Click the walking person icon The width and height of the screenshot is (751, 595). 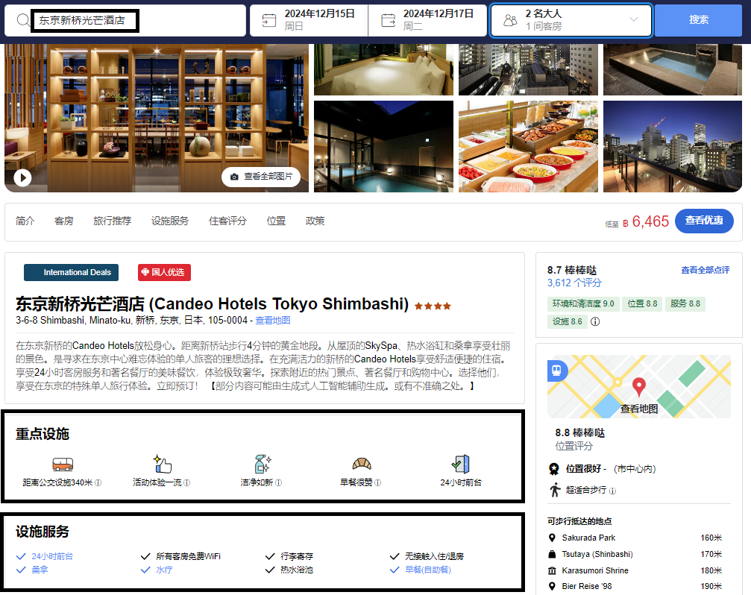pos(555,490)
